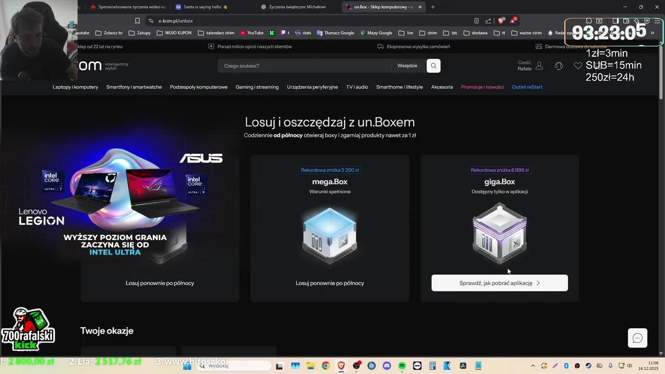This screenshot has height=374, width=665.
Task: Open Akcesoria menu
Action: point(442,87)
